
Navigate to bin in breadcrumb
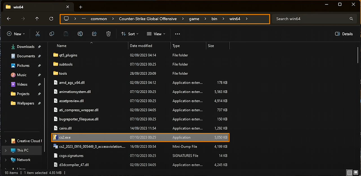[x=214, y=19]
